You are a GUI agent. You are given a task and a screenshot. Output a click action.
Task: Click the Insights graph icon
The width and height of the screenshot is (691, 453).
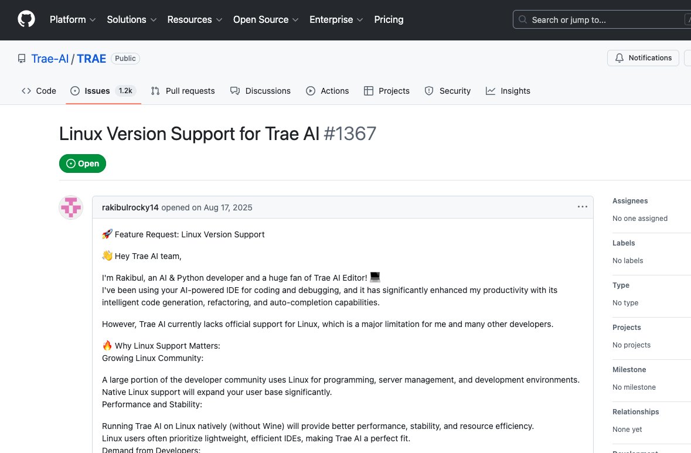pos(491,91)
